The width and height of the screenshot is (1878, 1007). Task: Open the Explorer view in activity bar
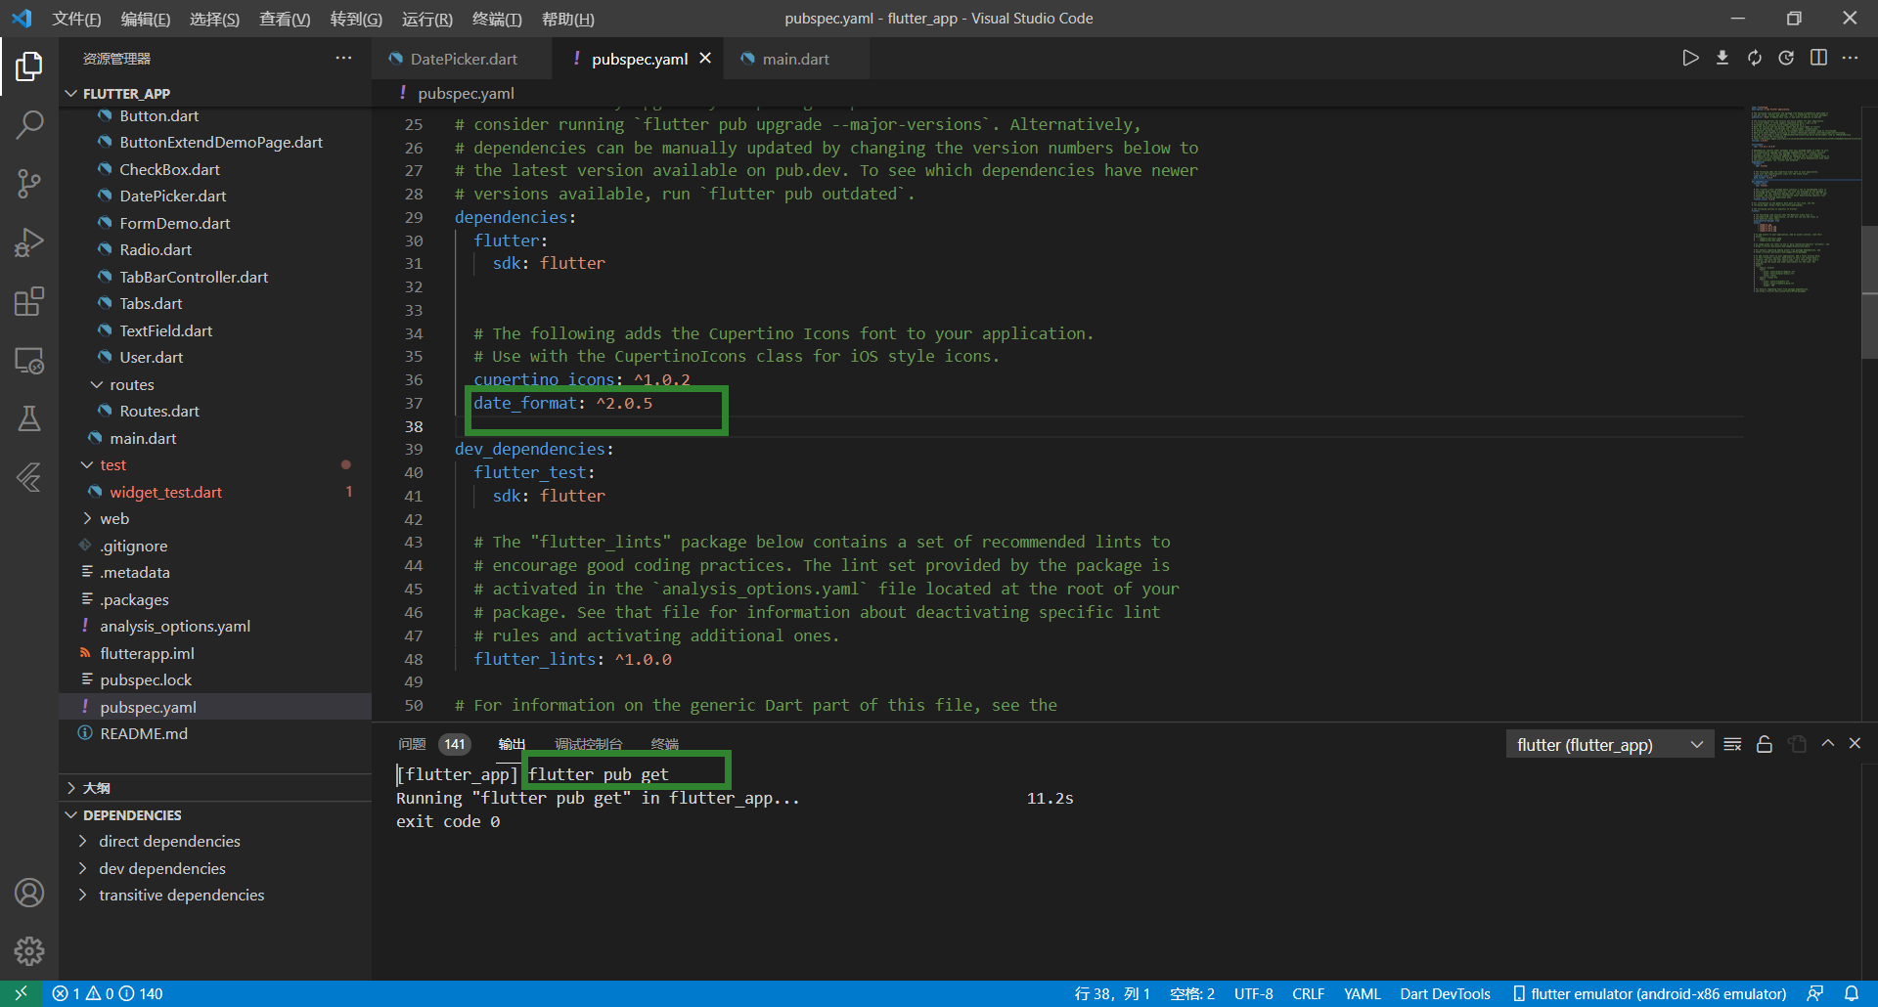(x=29, y=66)
